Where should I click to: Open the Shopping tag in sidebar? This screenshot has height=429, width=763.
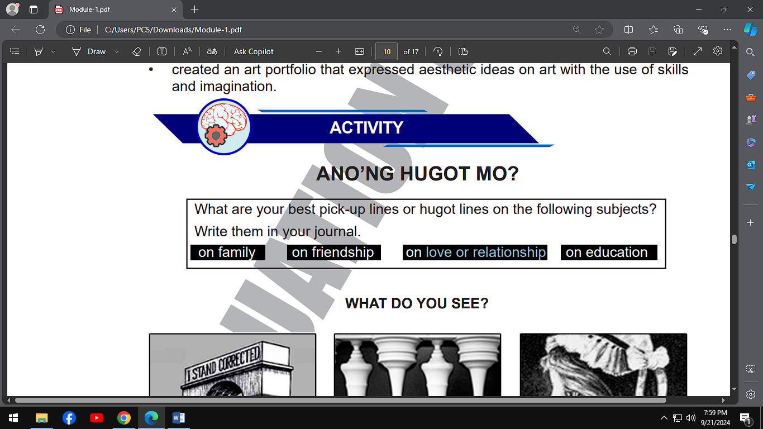pos(751,75)
